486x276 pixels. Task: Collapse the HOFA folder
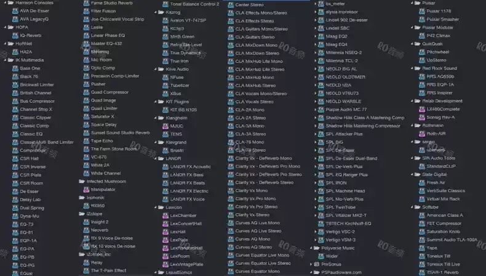coord(6,27)
